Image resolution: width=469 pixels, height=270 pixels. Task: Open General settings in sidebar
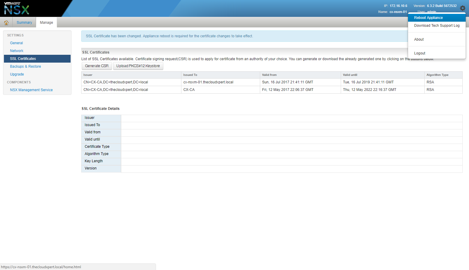16,43
